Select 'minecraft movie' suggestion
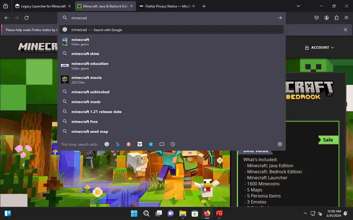The height and width of the screenshot is (220, 353). click(172, 80)
